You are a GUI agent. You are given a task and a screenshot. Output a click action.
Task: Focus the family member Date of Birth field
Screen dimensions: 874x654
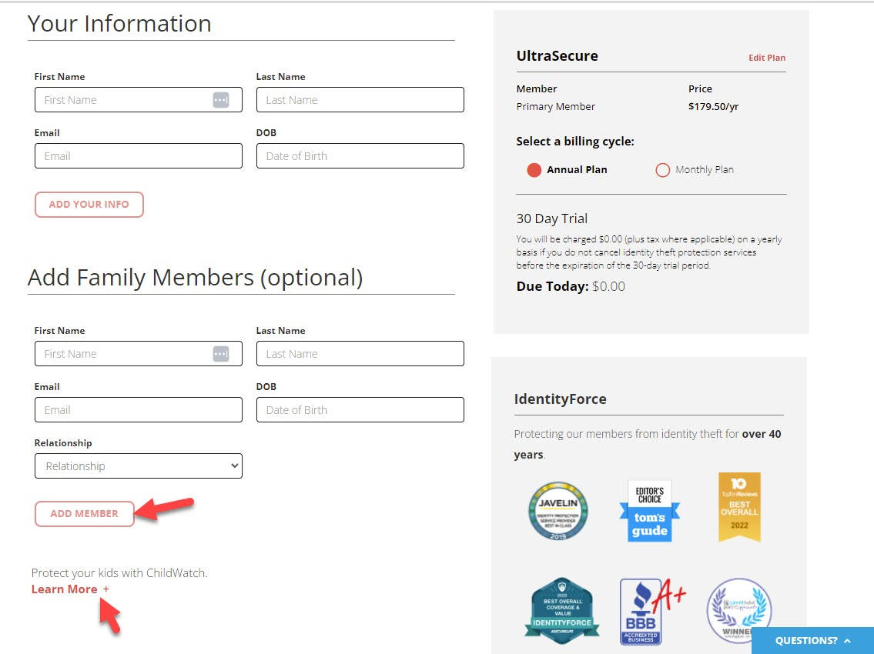360,410
